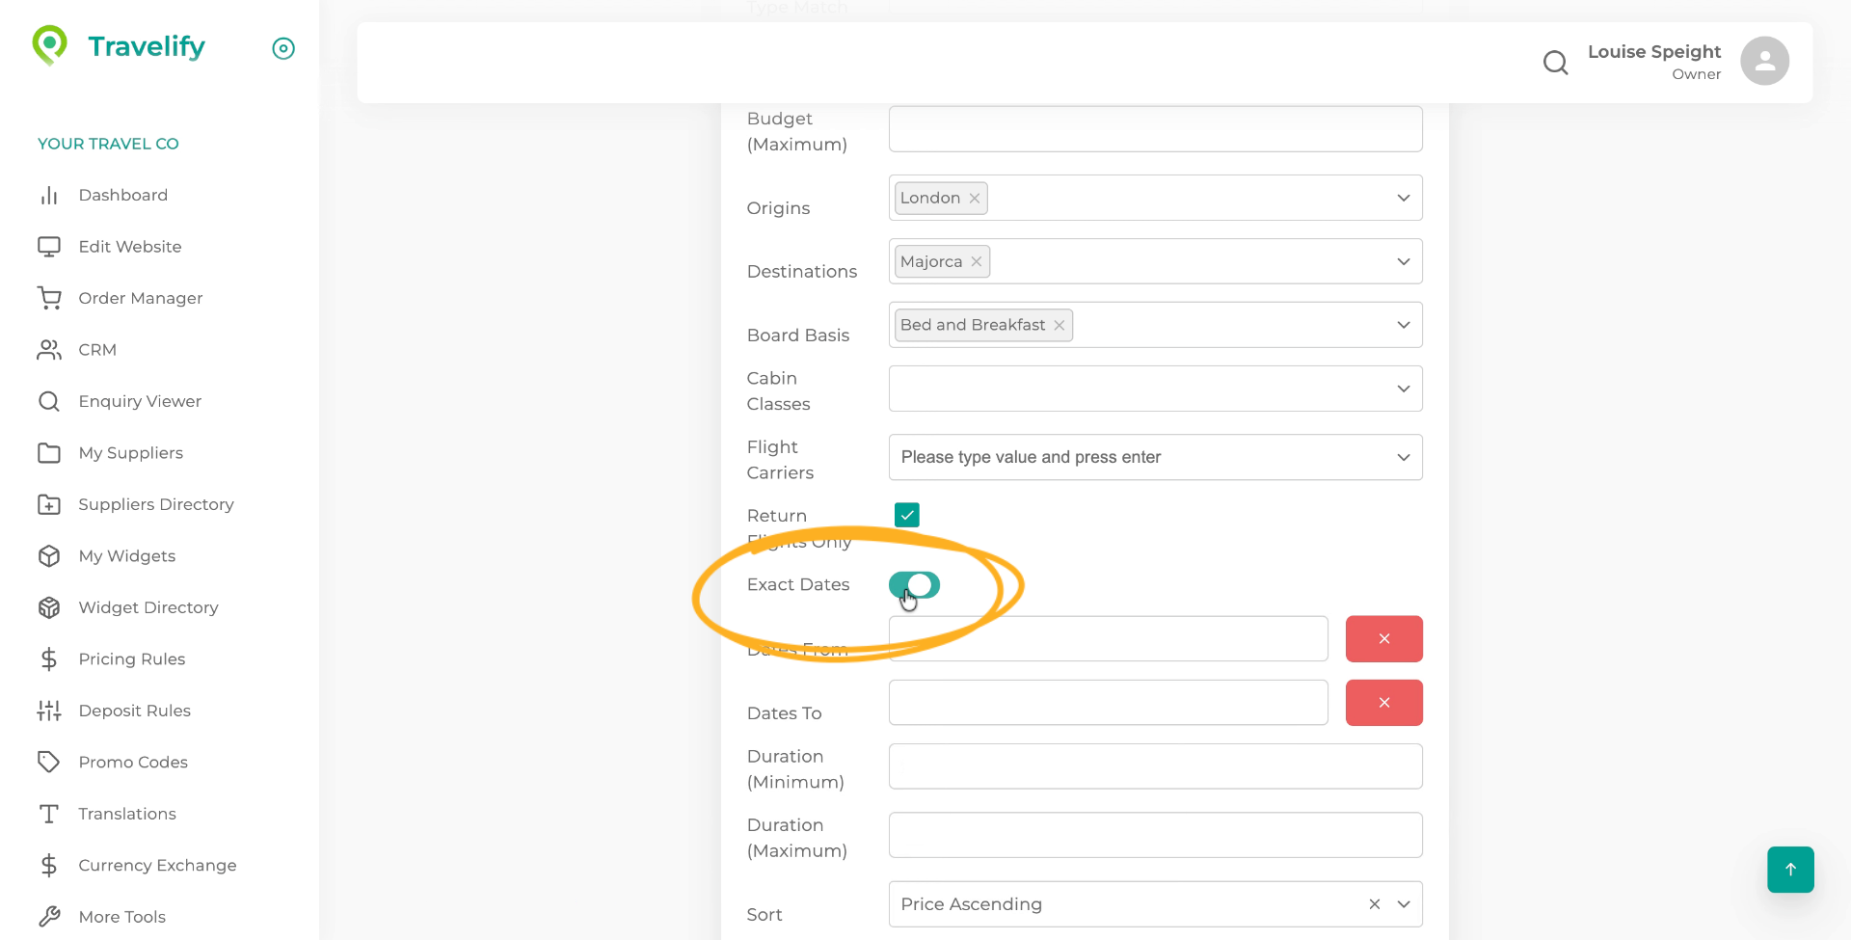Expand the Cabin Classes dropdown

[1404, 388]
